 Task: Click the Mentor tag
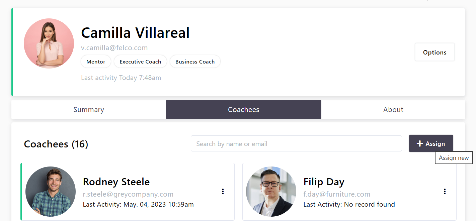click(x=96, y=62)
